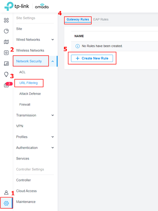Open the Statistics pie chart icon
This screenshot has height=211, width=158.
(6, 31)
